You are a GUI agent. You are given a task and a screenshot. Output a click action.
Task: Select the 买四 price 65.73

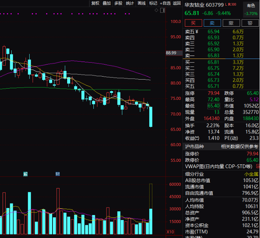click(213, 80)
